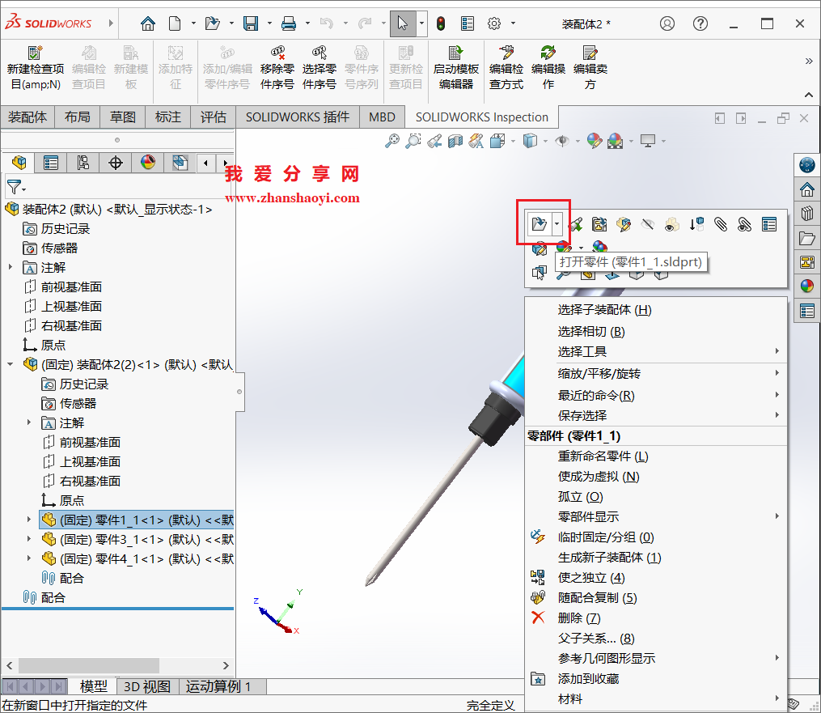
Task: Open Hide/Show Items eye dropdown arrow
Action: click(578, 141)
